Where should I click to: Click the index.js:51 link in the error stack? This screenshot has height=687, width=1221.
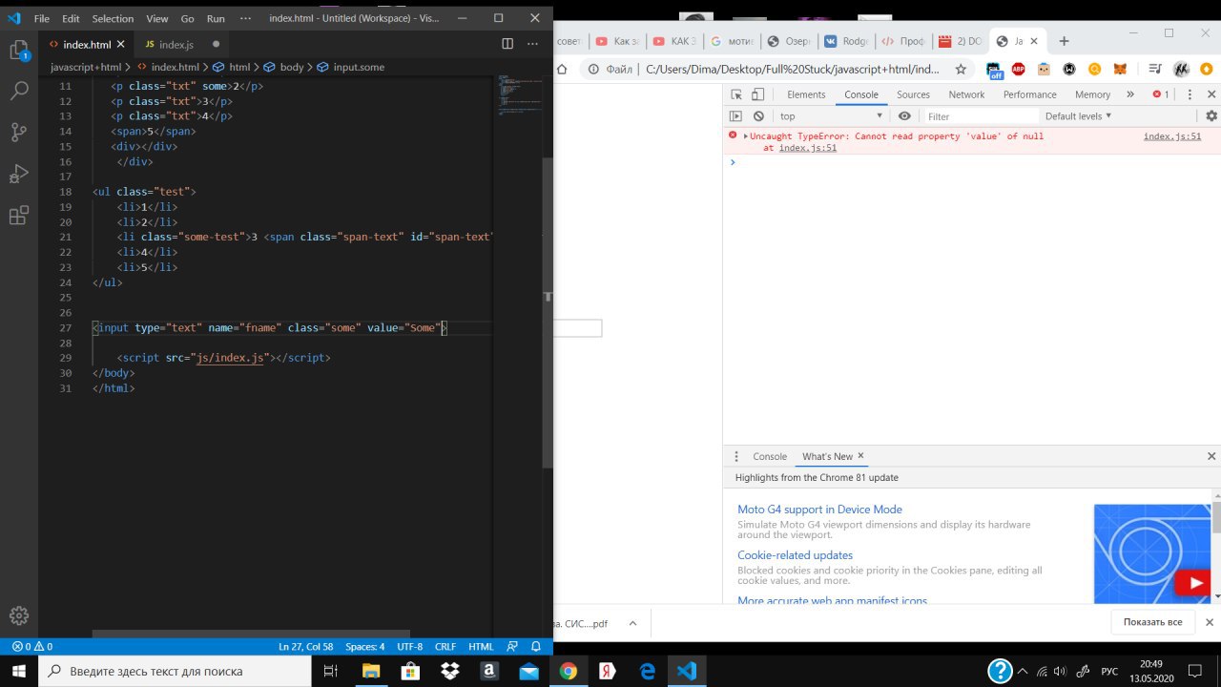pos(807,148)
